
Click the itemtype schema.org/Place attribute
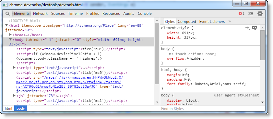tap(79, 25)
